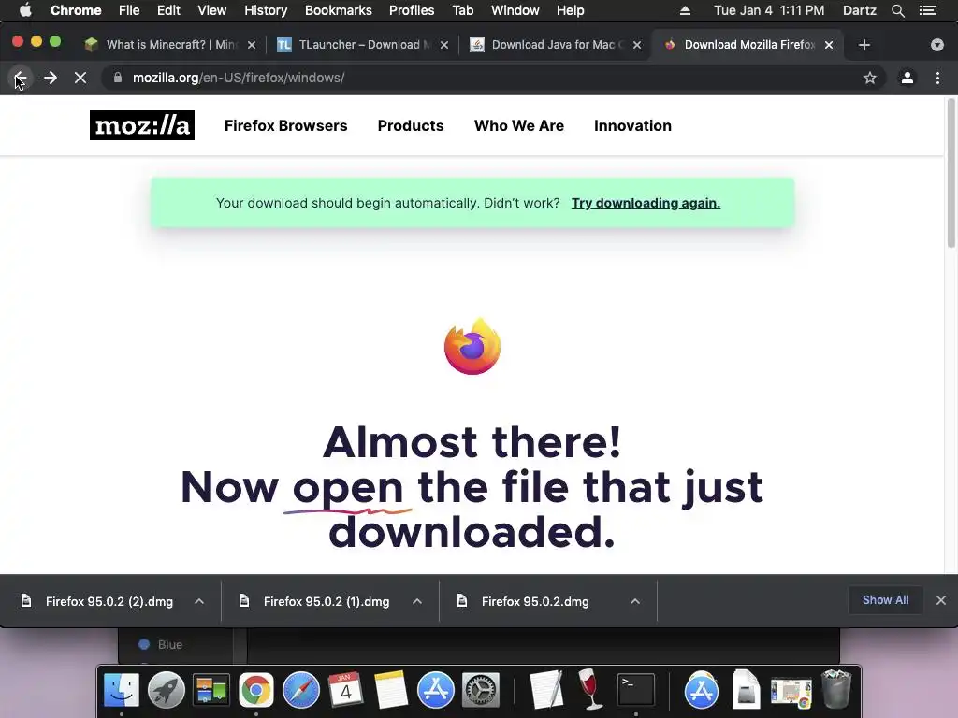Viewport: 958px width, 718px height.
Task: Open Products navigation menu
Action: click(x=411, y=125)
